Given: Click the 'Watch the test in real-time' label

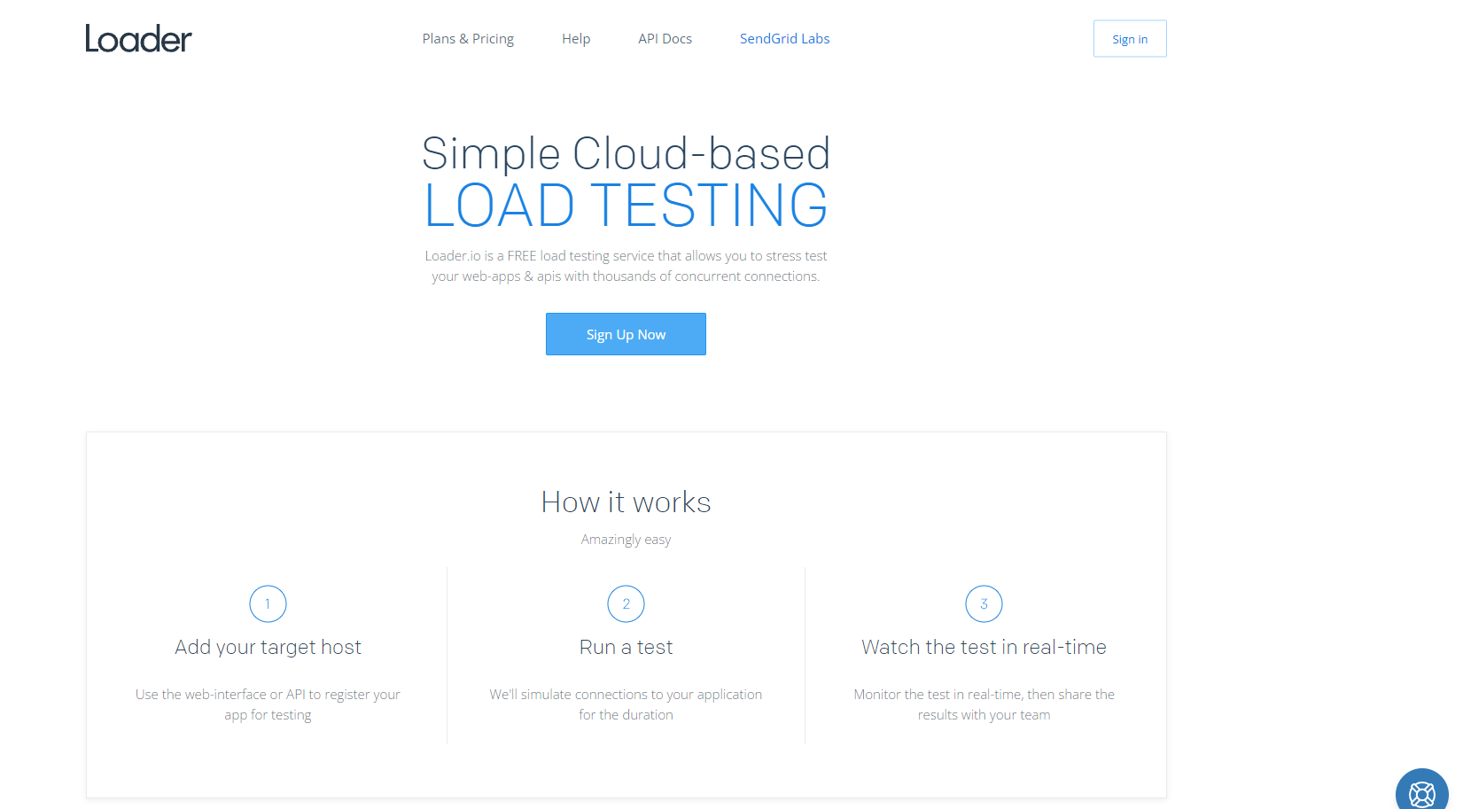Looking at the screenshot, I should tap(984, 647).
